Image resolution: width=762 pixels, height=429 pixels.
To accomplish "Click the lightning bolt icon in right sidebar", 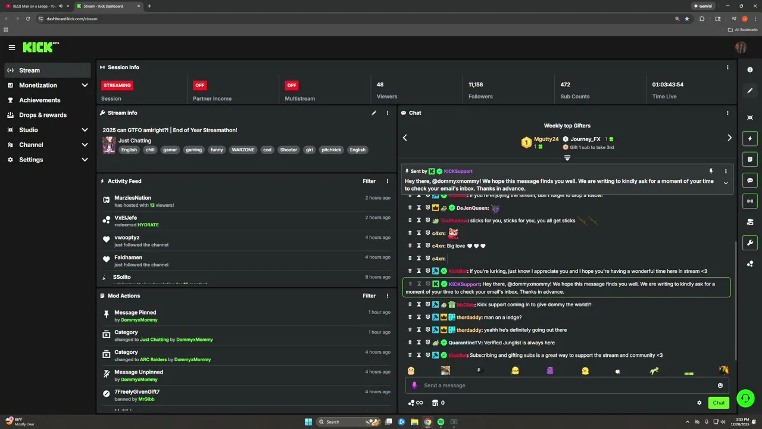I will (749, 138).
